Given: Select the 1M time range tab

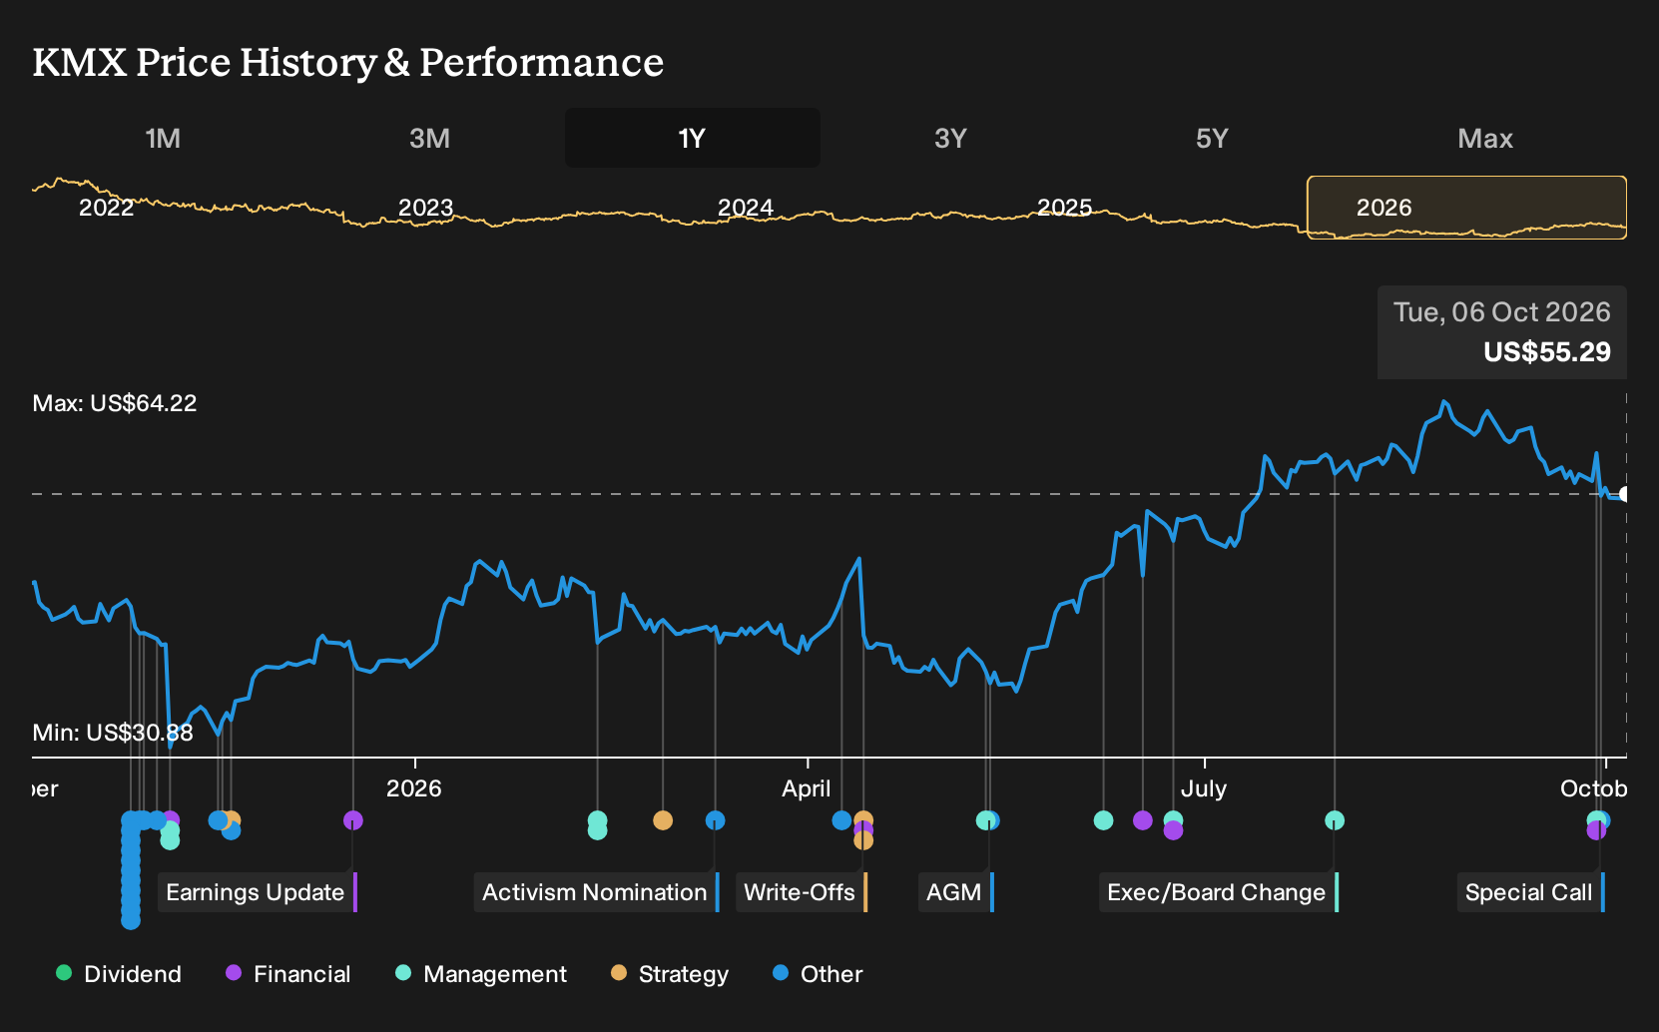Looking at the screenshot, I should tap(163, 138).
